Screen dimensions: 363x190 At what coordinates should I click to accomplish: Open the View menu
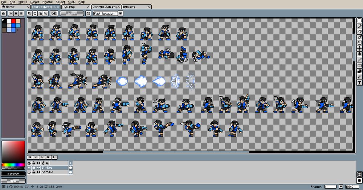point(72,2)
